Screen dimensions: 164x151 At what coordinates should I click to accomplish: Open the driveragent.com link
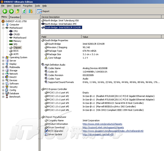[x=98, y=134]
